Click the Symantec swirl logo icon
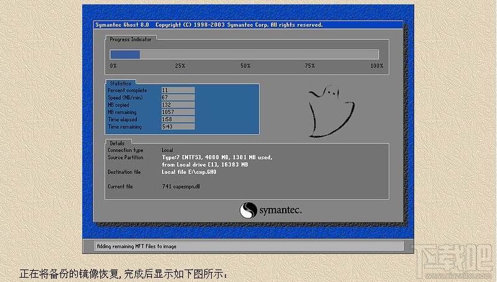 coord(248,210)
